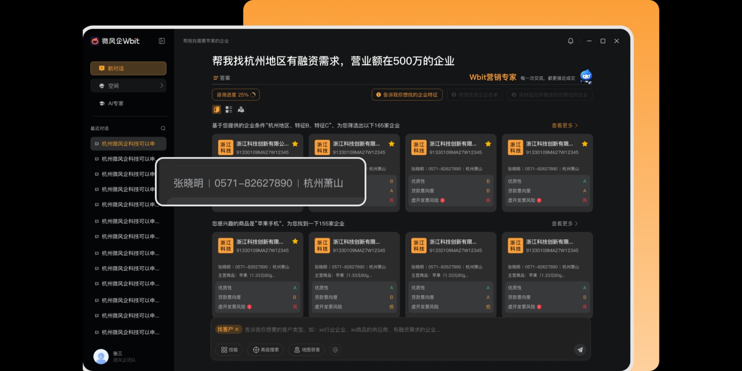Click the 高级搜索 button
The image size is (742, 371).
point(265,350)
